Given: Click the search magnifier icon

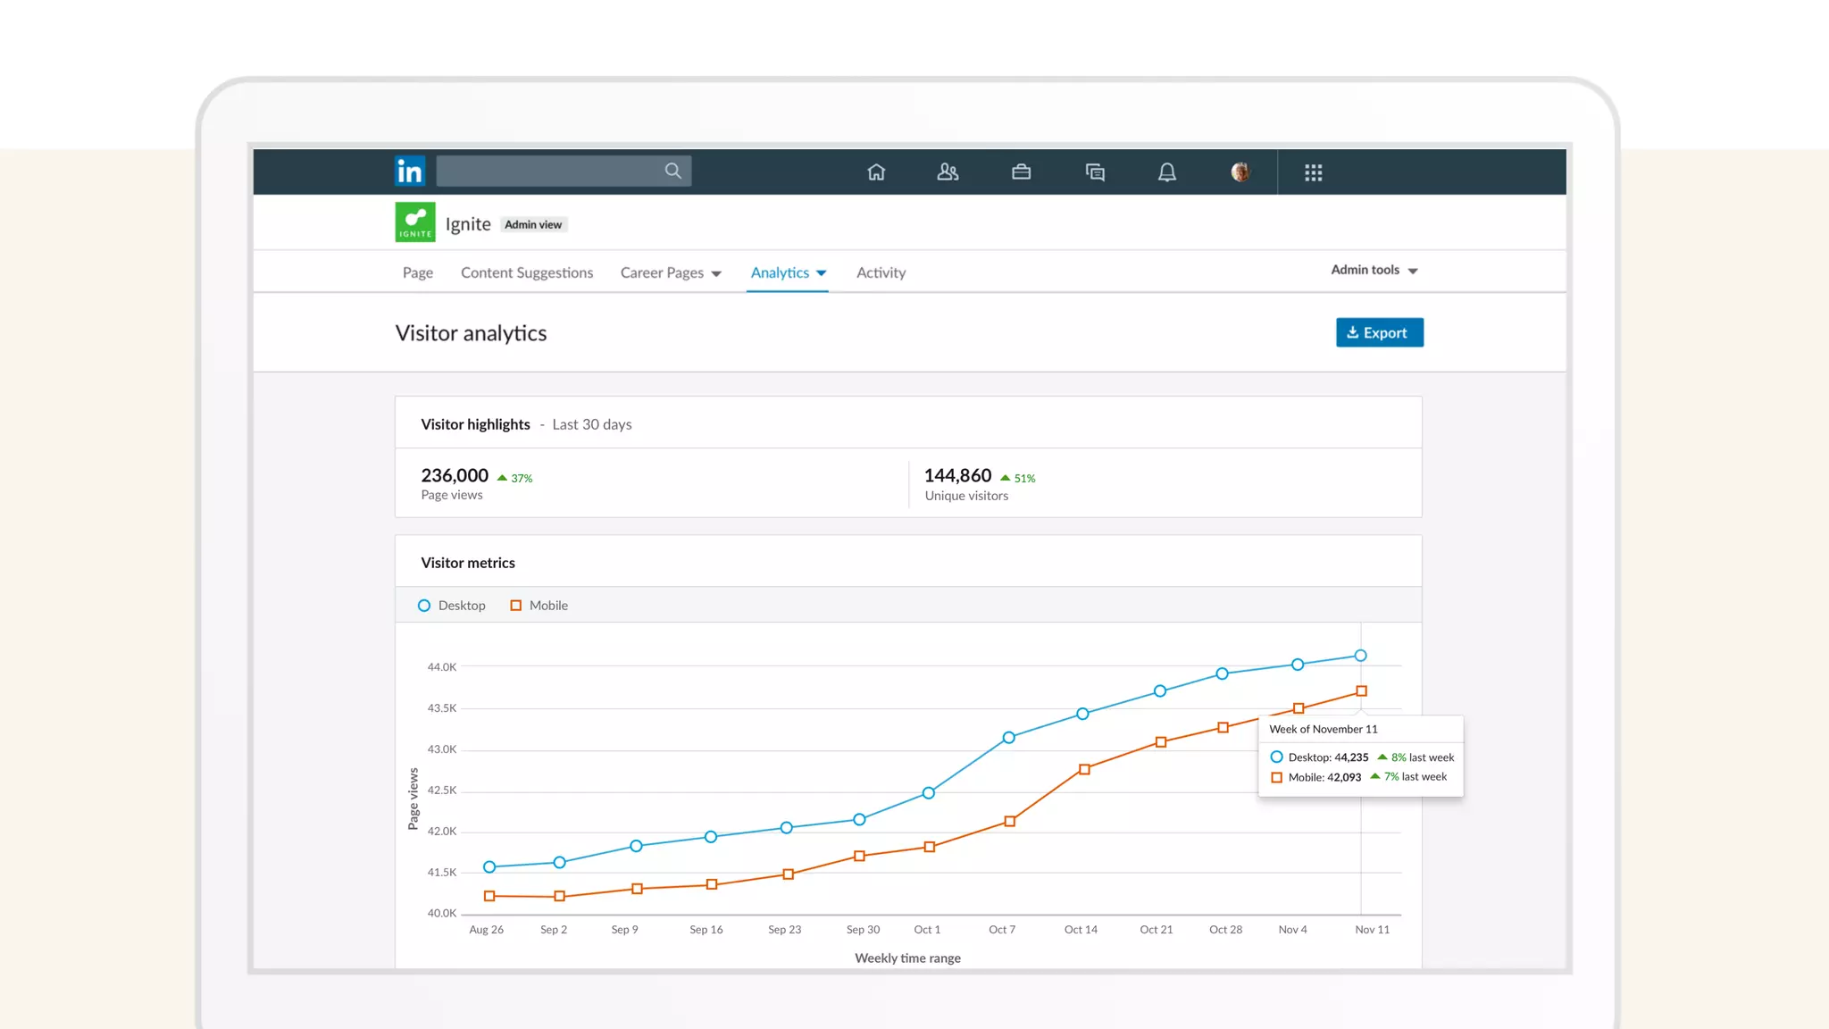Looking at the screenshot, I should 672,171.
